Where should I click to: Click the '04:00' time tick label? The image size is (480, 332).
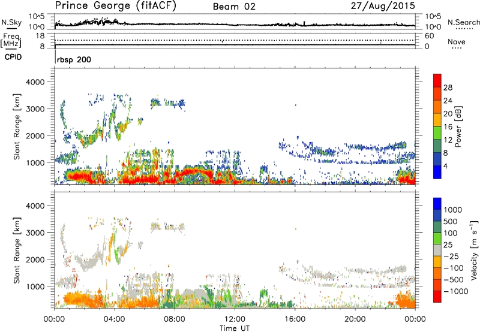pyautogui.click(x=114, y=319)
